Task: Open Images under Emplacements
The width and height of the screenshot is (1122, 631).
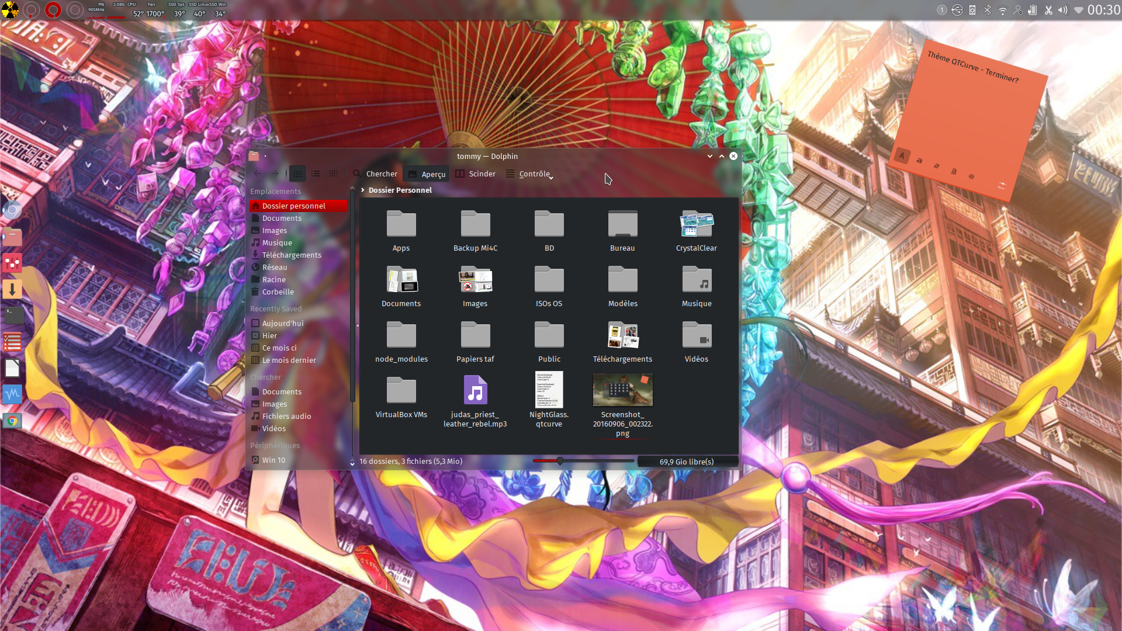Action: click(x=298, y=230)
